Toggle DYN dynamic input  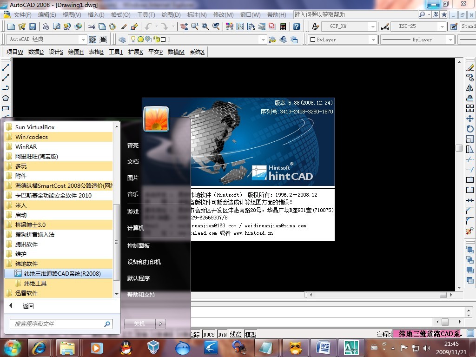223,334
